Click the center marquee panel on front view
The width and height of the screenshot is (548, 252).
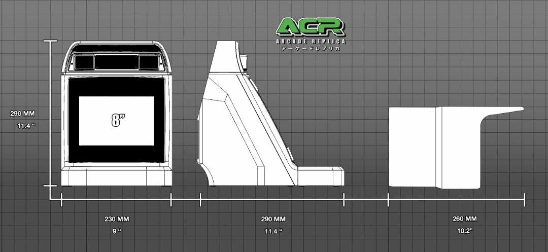pos(116,62)
